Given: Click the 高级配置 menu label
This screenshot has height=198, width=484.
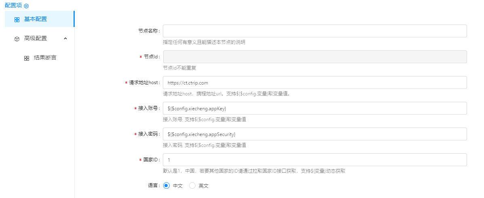Looking at the screenshot, I should click(x=36, y=39).
